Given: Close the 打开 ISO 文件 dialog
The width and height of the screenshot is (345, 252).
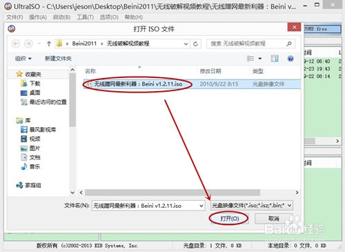Looking at the screenshot, I should click(294, 27).
